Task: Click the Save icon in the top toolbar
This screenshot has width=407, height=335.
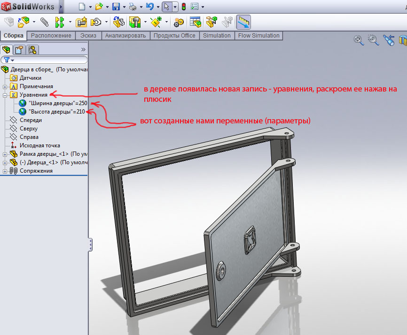Action: (116, 7)
